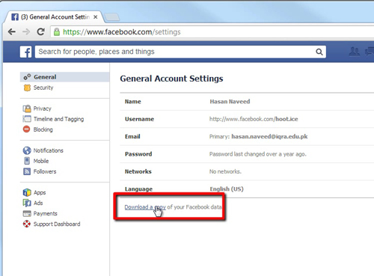
Task: Open General settings in sidebar
Action: pos(64,77)
